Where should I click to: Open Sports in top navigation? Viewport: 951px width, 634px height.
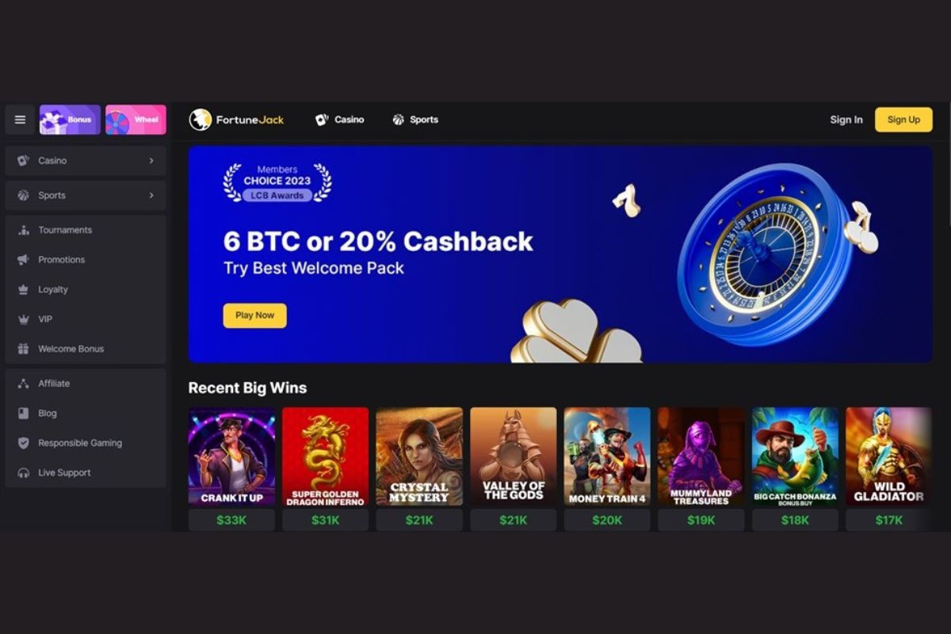pyautogui.click(x=415, y=120)
